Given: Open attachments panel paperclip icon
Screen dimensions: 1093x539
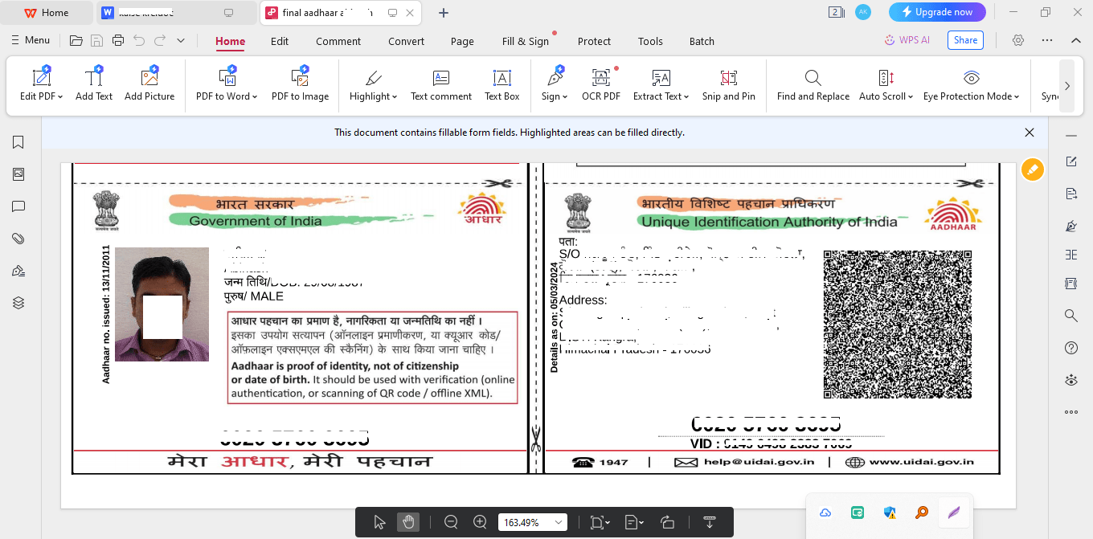Looking at the screenshot, I should 18,239.
